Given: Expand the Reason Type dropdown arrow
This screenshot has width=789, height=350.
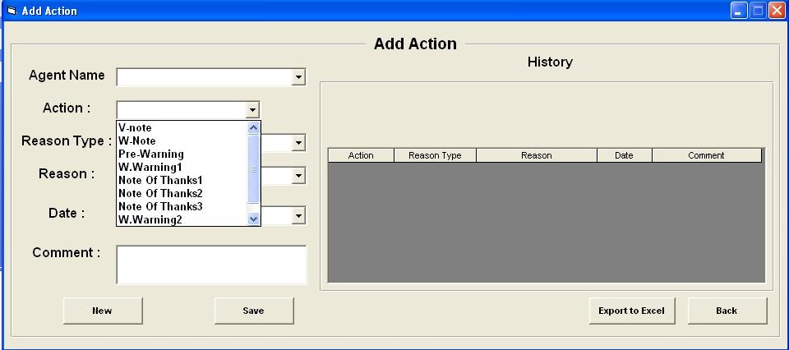Looking at the screenshot, I should pyautogui.click(x=299, y=143).
